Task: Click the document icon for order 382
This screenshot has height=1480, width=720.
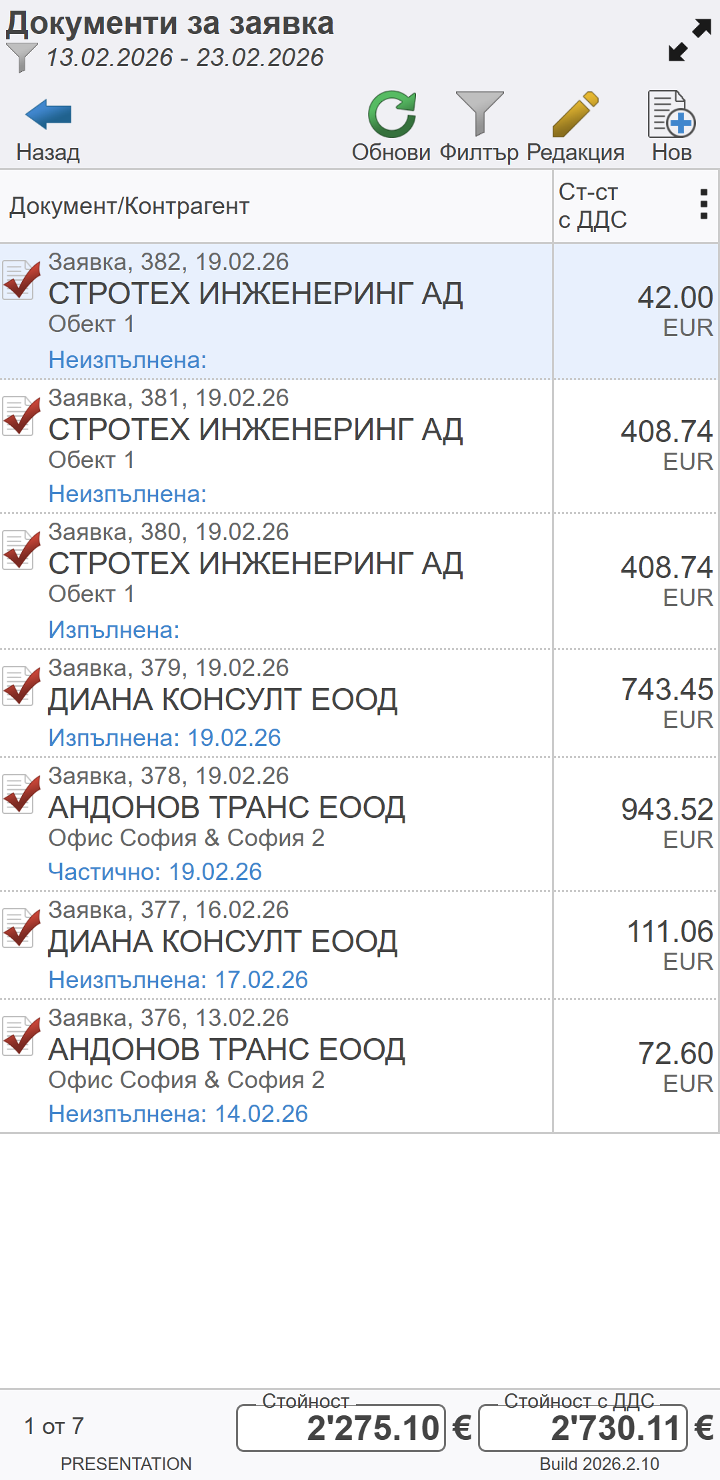Action: [x=20, y=280]
